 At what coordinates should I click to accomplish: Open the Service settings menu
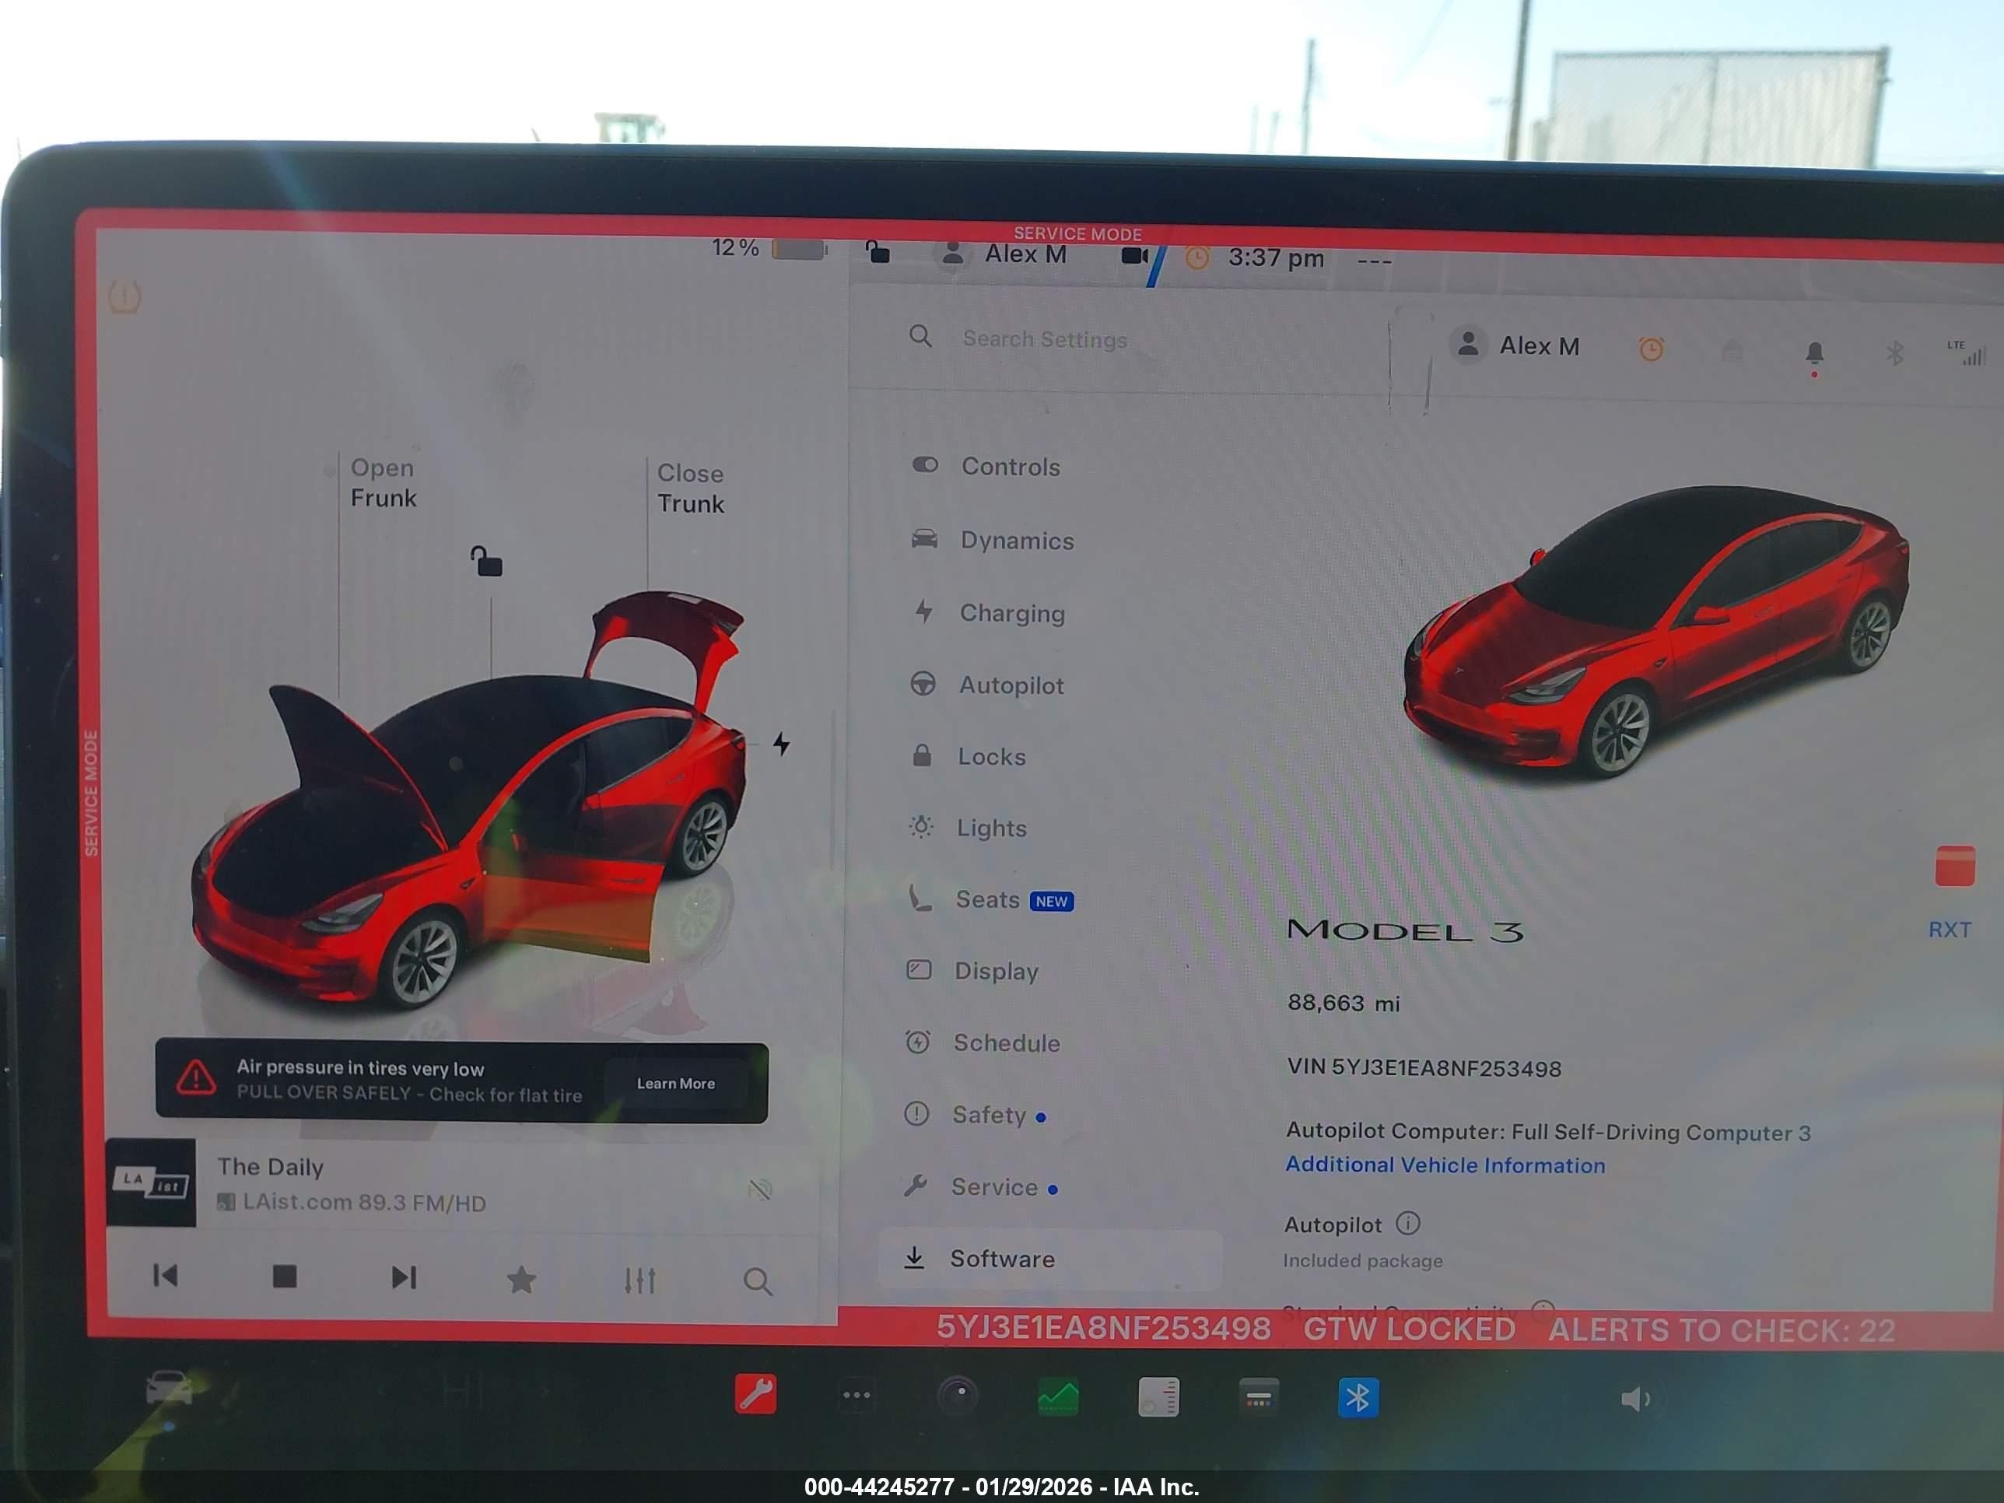(x=980, y=1187)
